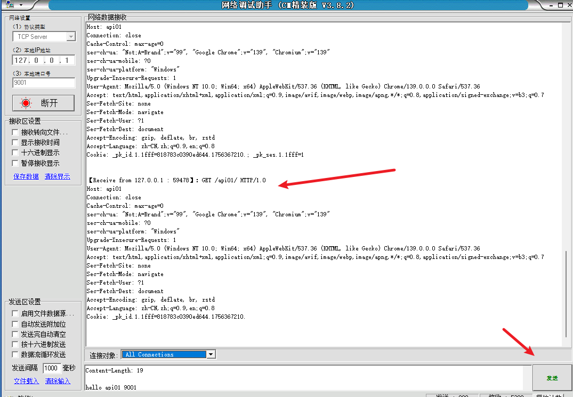Turn on 发送完自动清空 checkbox

[x=15, y=334]
